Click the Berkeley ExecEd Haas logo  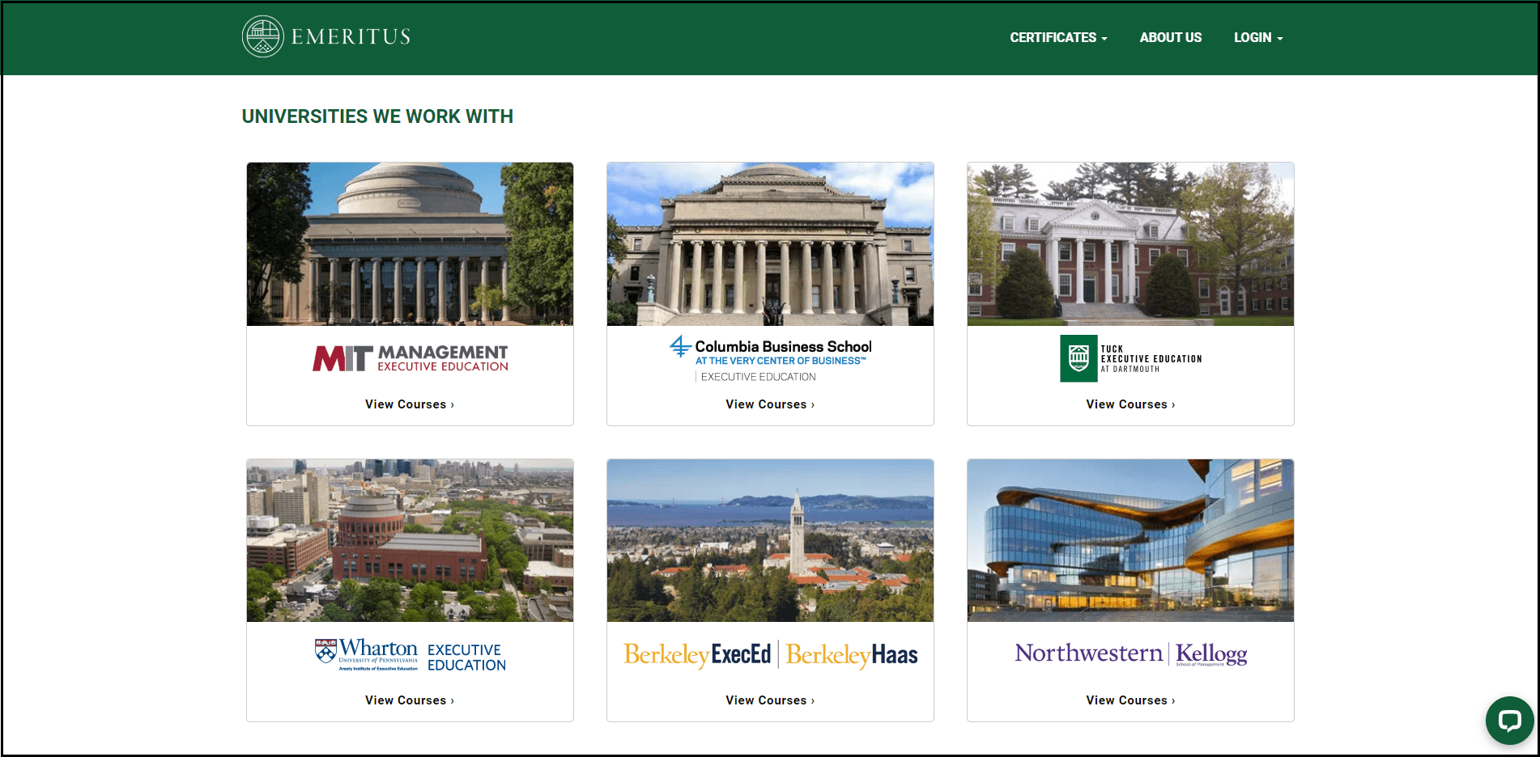tap(770, 654)
